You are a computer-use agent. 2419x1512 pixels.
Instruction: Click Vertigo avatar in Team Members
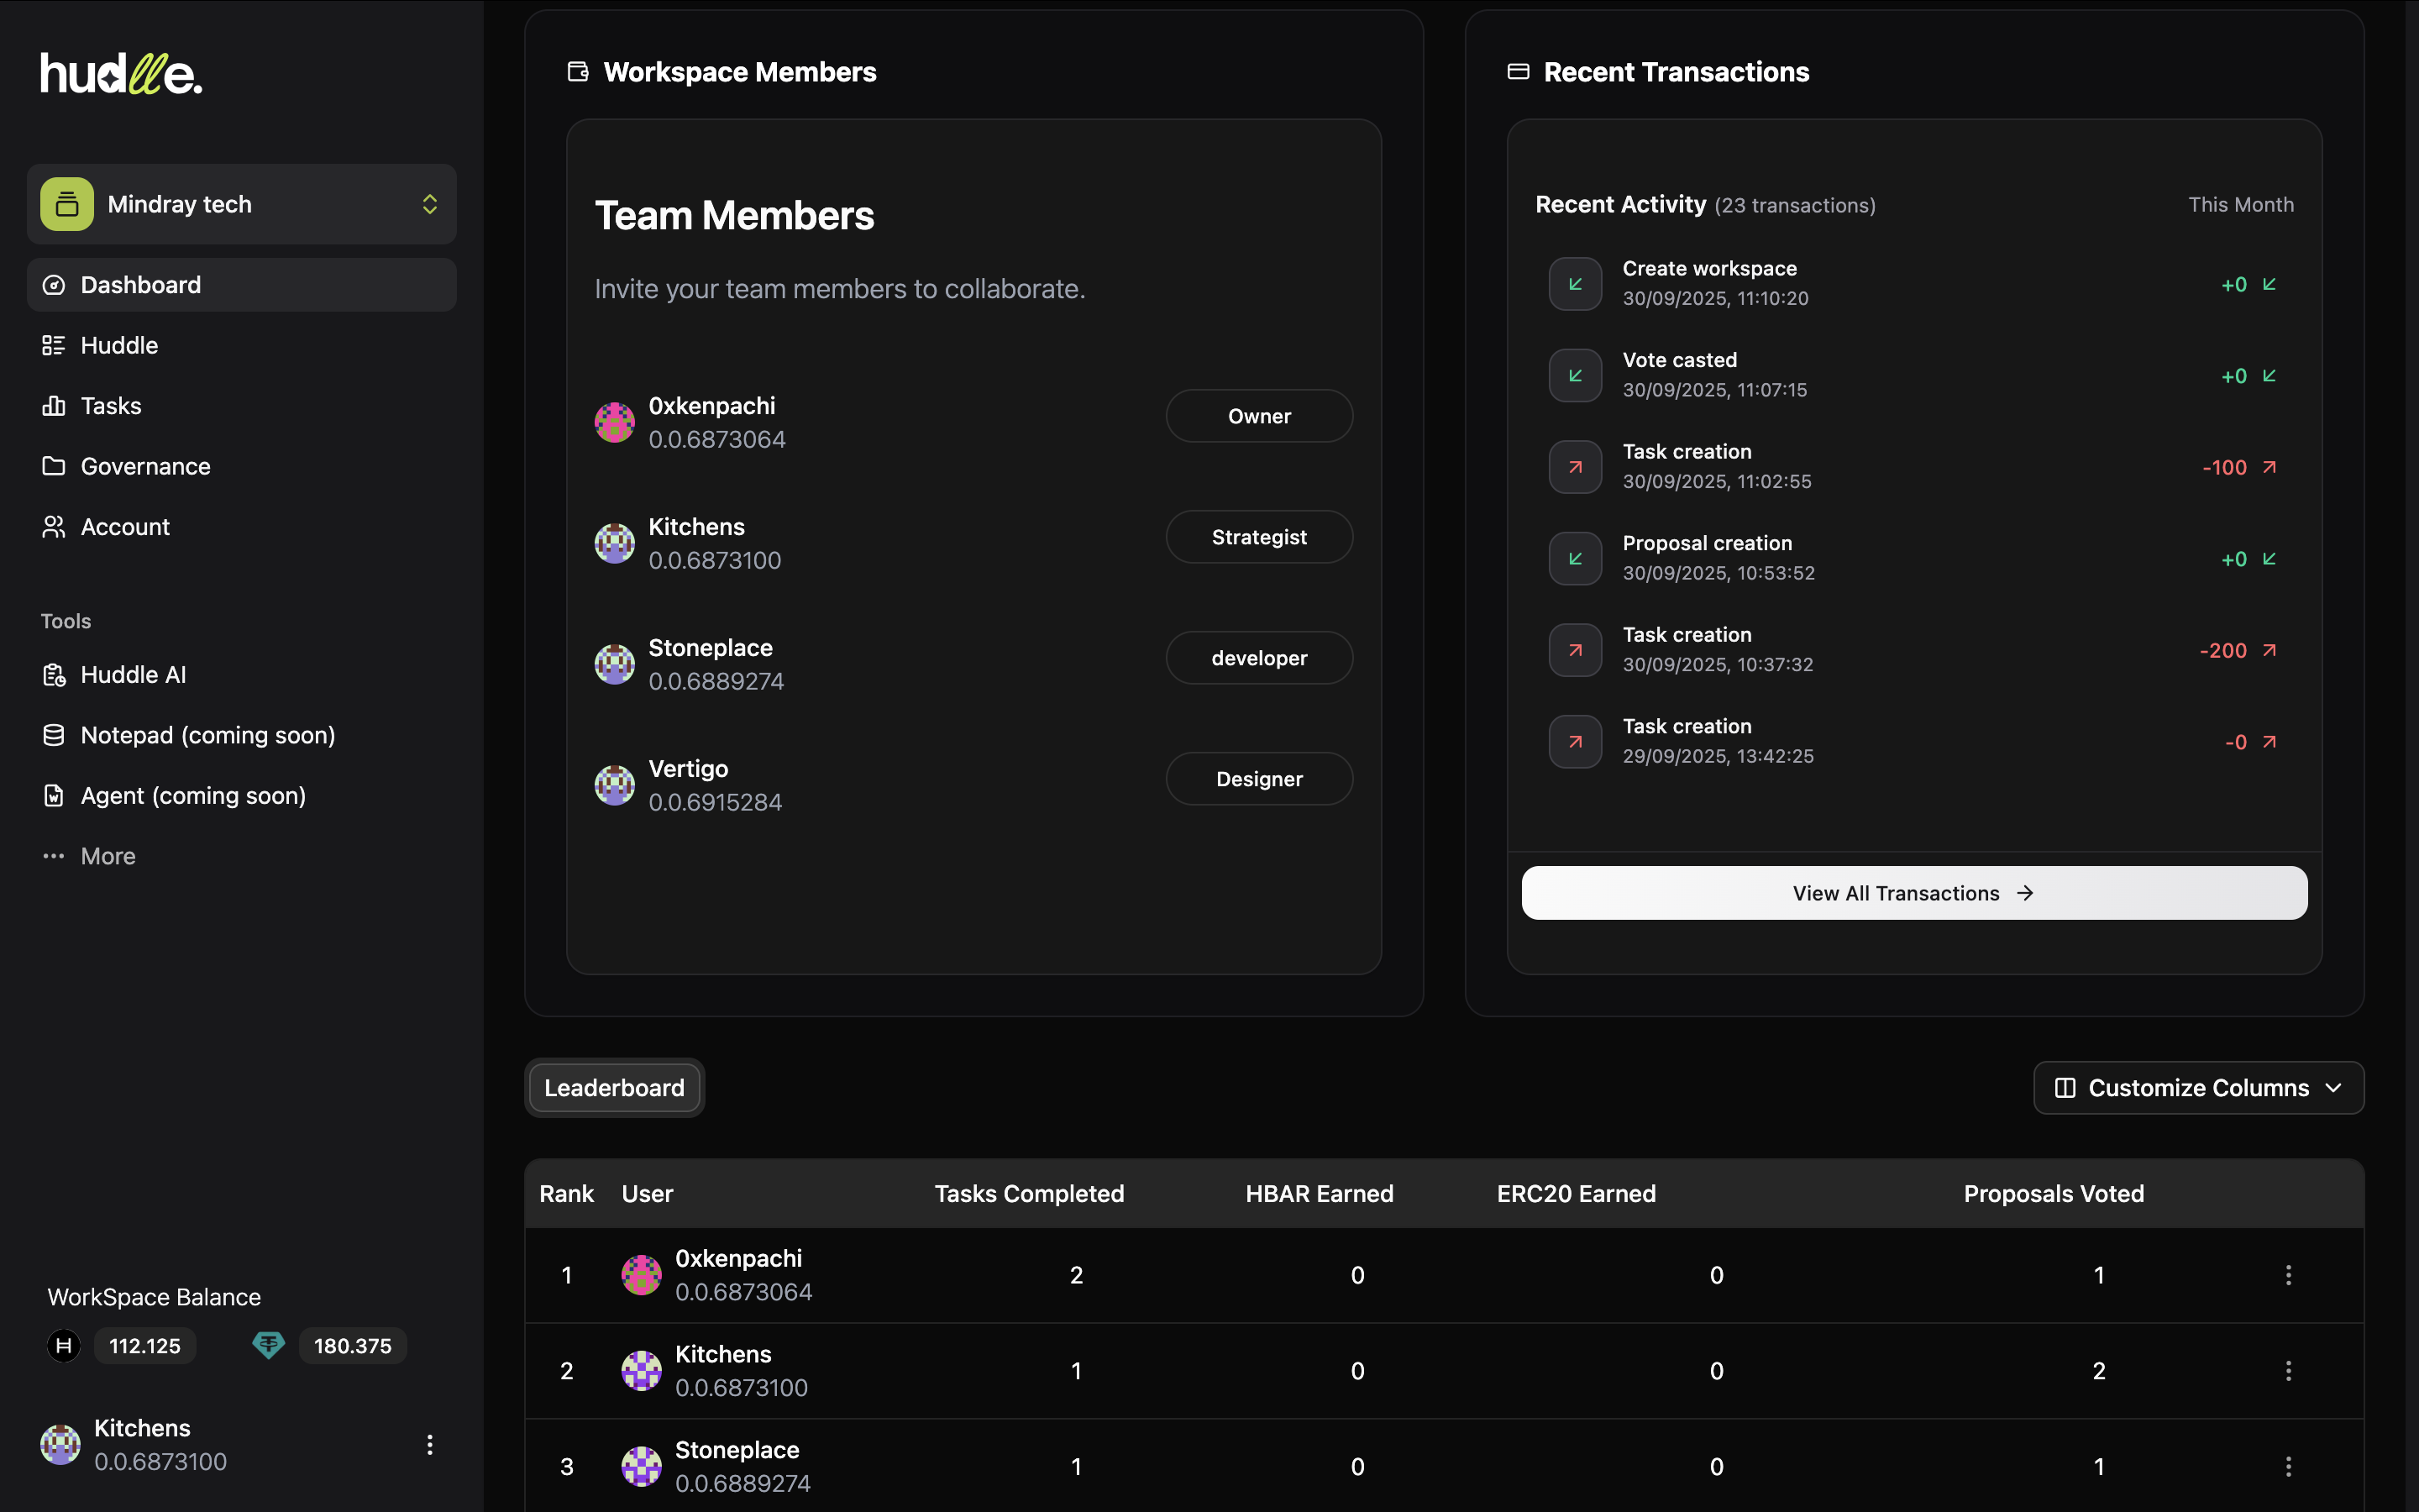tap(615, 786)
